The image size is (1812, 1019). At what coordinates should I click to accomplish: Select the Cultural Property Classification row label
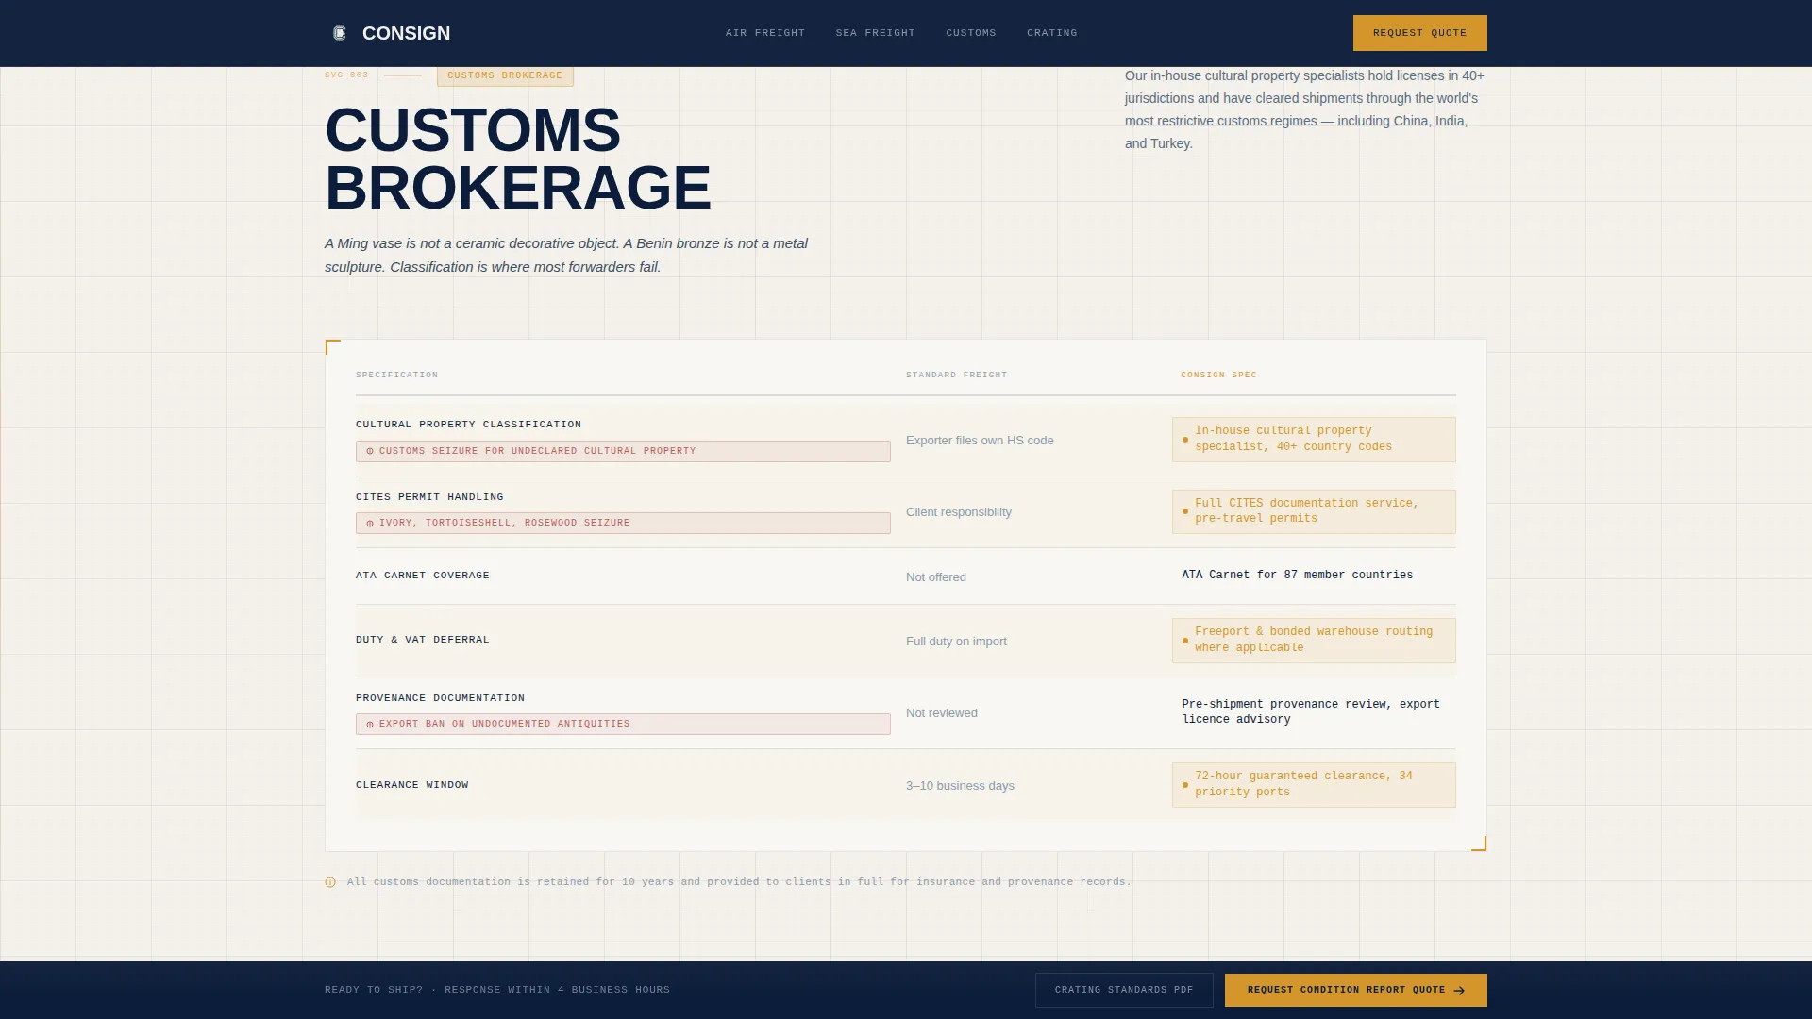468,425
